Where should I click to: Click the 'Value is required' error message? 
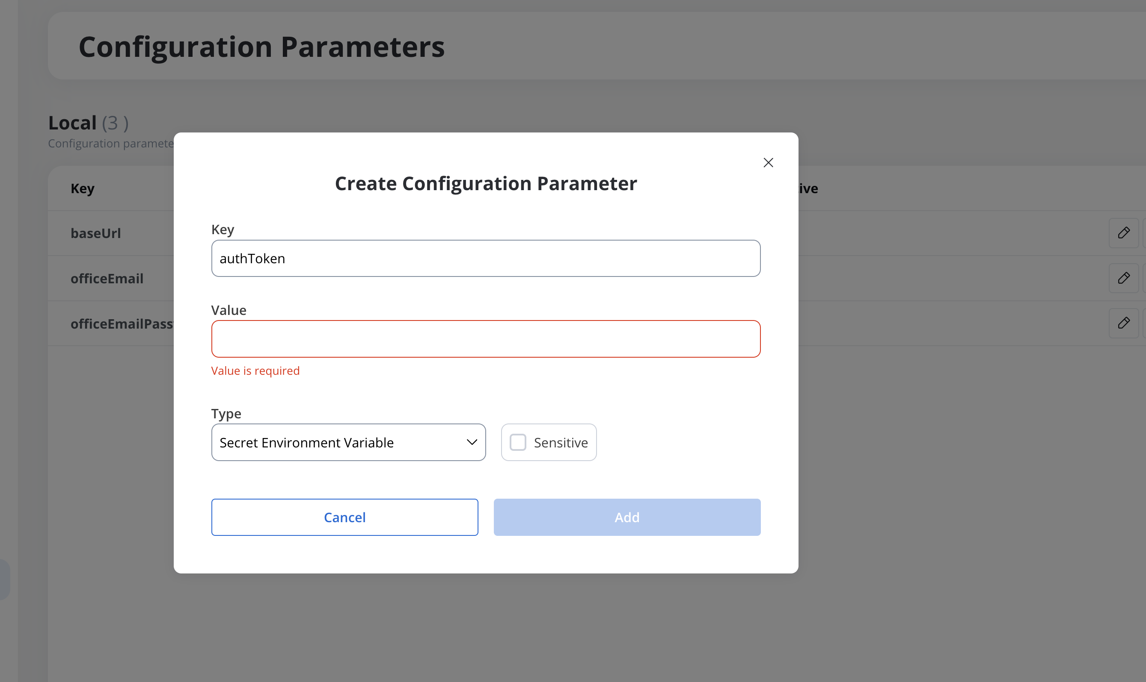click(x=255, y=370)
